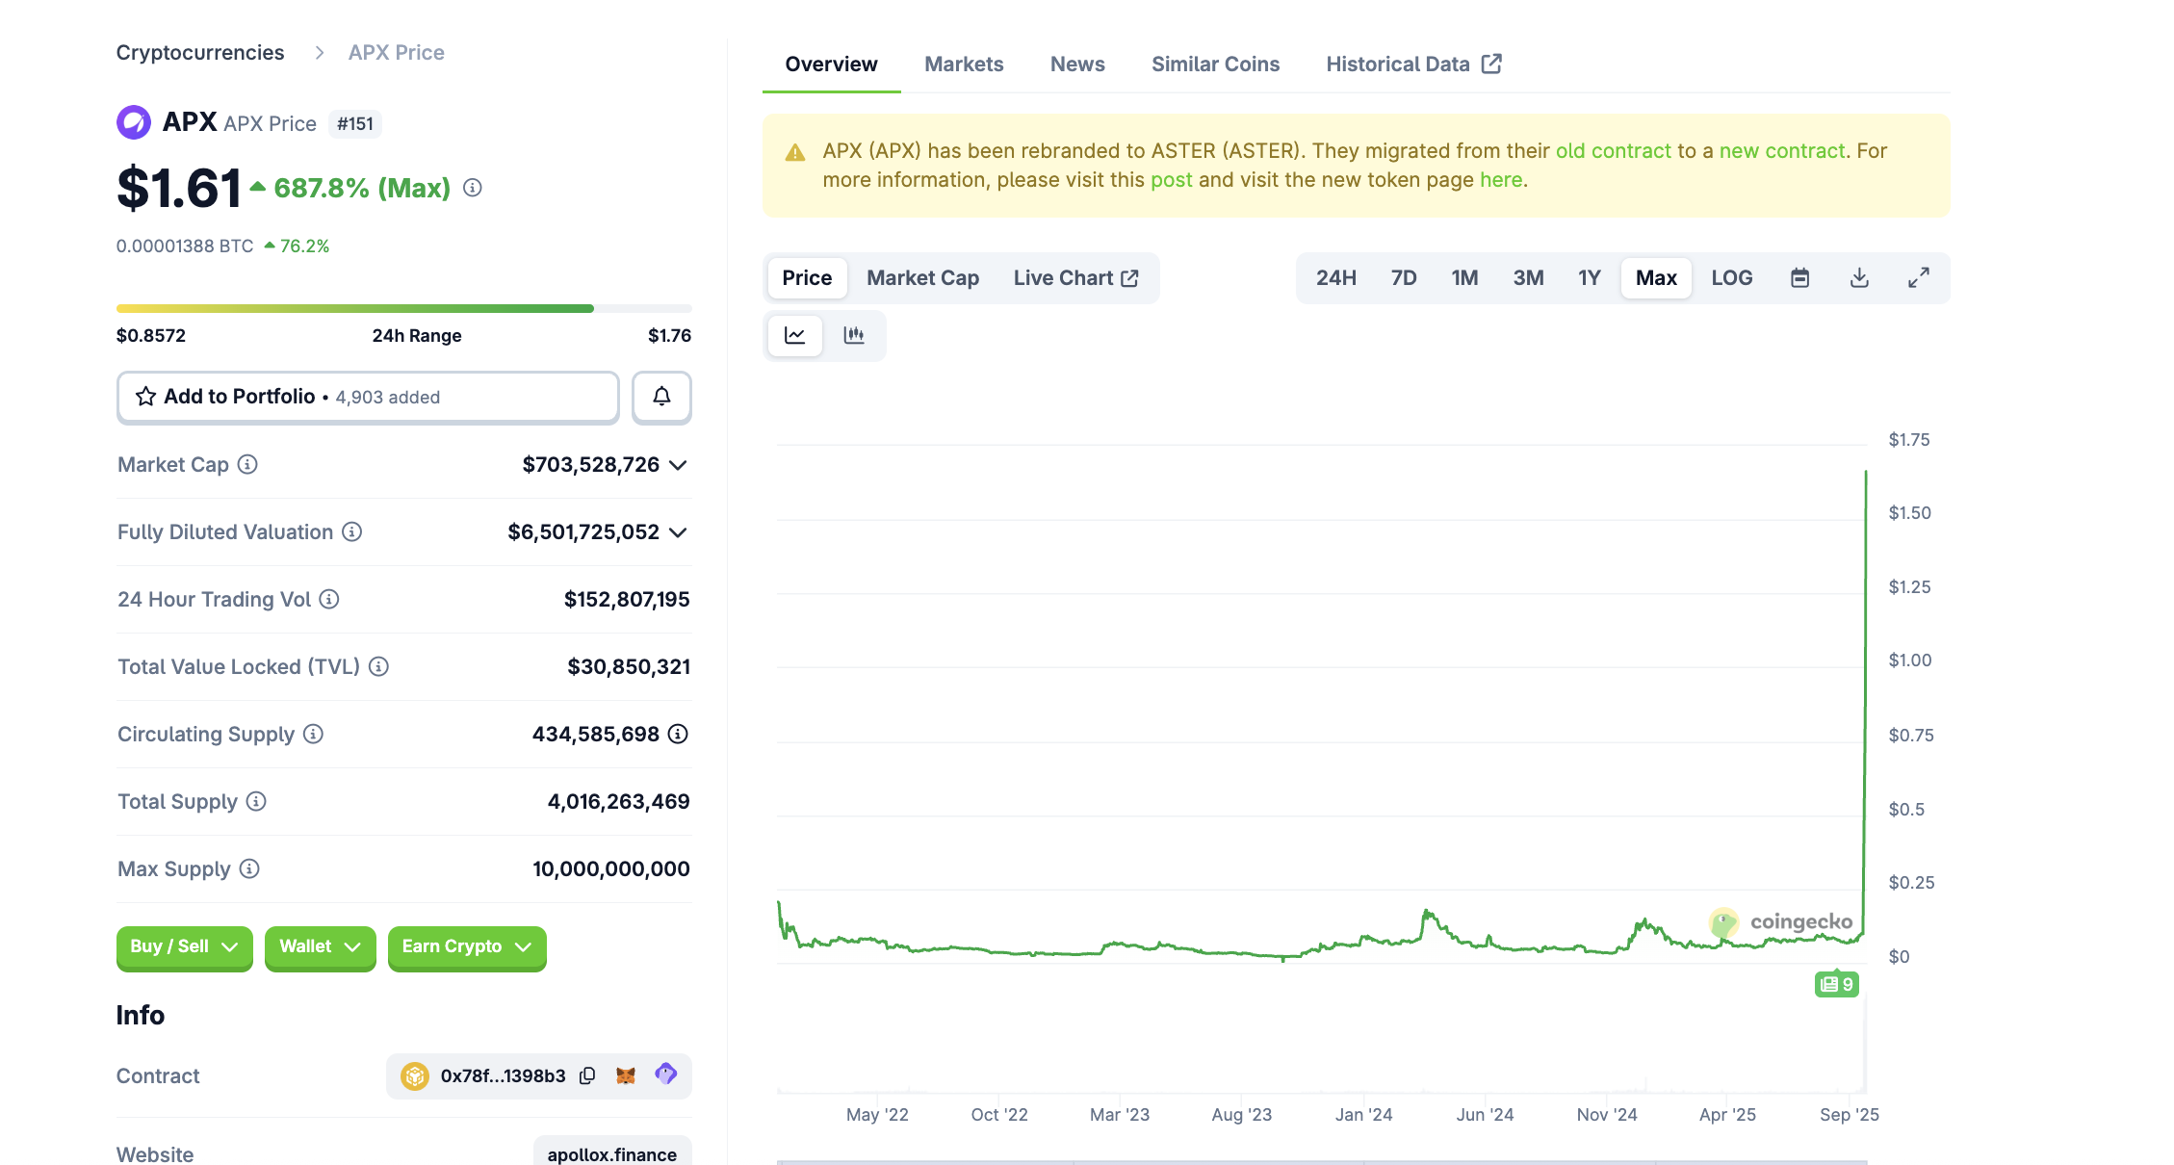Screen dimensions: 2174x1165
Task: Switch to the Markets tab
Action: [x=964, y=65]
